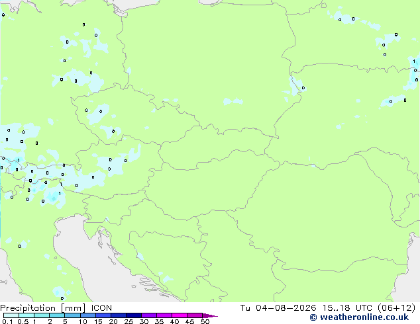Click the 45–50 mm legend color box

(195, 315)
